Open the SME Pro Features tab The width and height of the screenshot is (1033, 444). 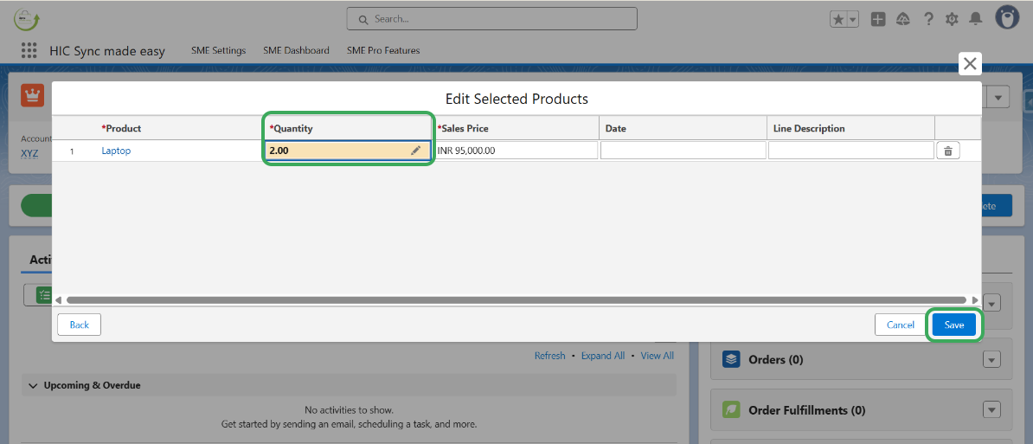383,50
